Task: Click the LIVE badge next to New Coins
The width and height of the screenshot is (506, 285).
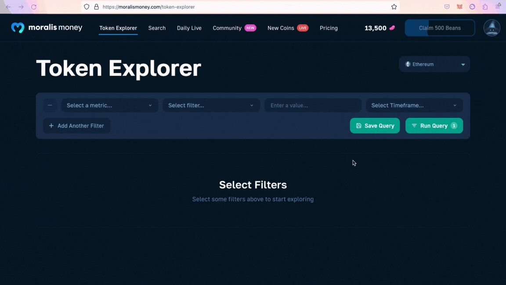Action: 303,28
